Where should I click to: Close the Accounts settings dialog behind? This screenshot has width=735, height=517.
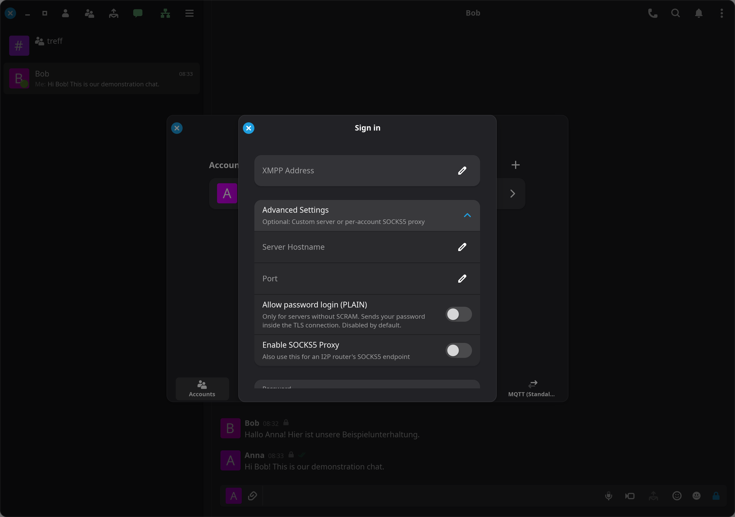coord(177,128)
